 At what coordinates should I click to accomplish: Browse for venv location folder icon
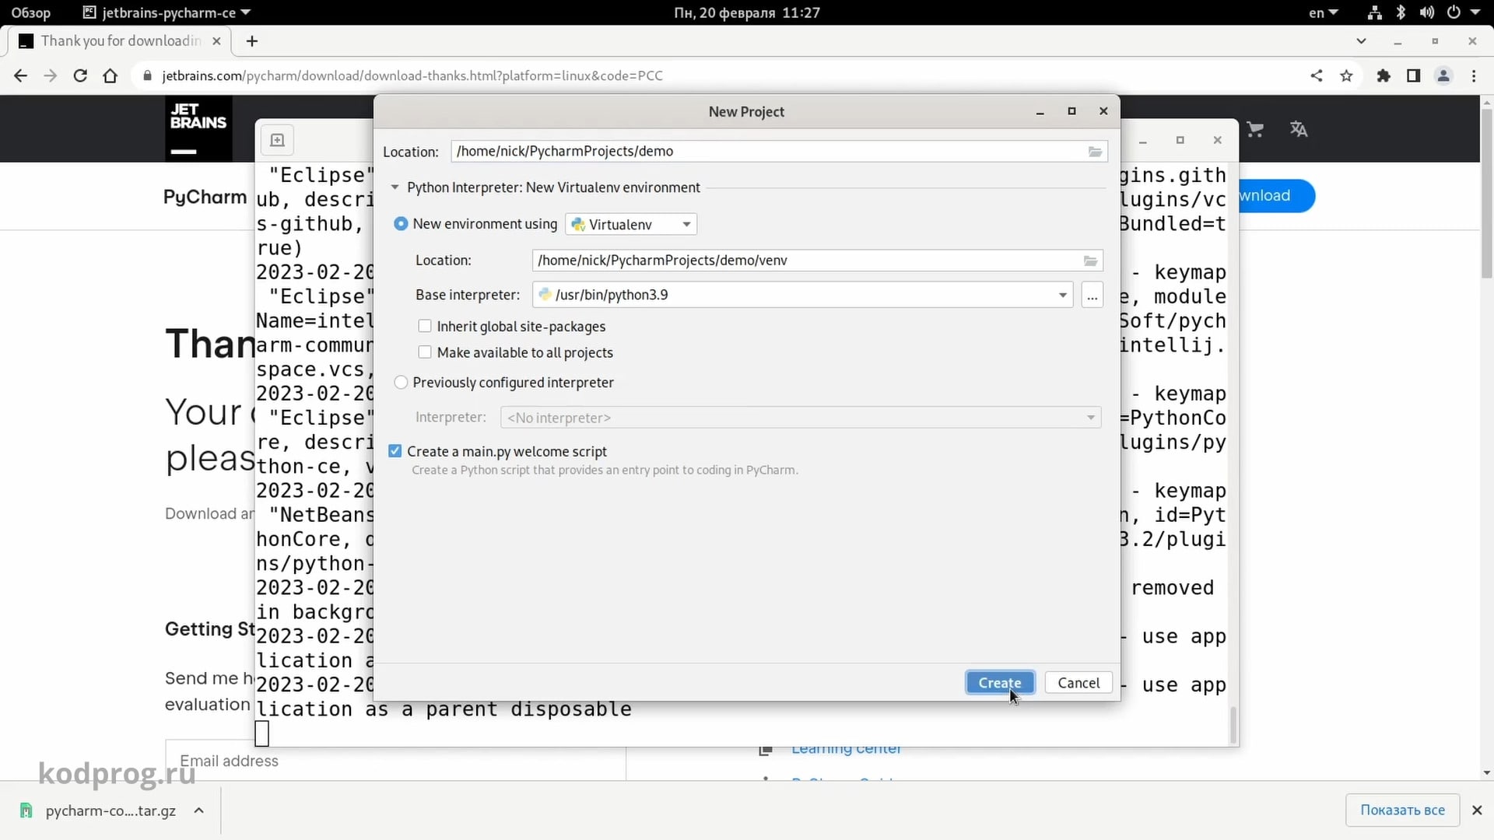point(1091,261)
